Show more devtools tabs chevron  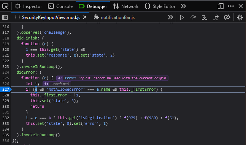click(183, 6)
